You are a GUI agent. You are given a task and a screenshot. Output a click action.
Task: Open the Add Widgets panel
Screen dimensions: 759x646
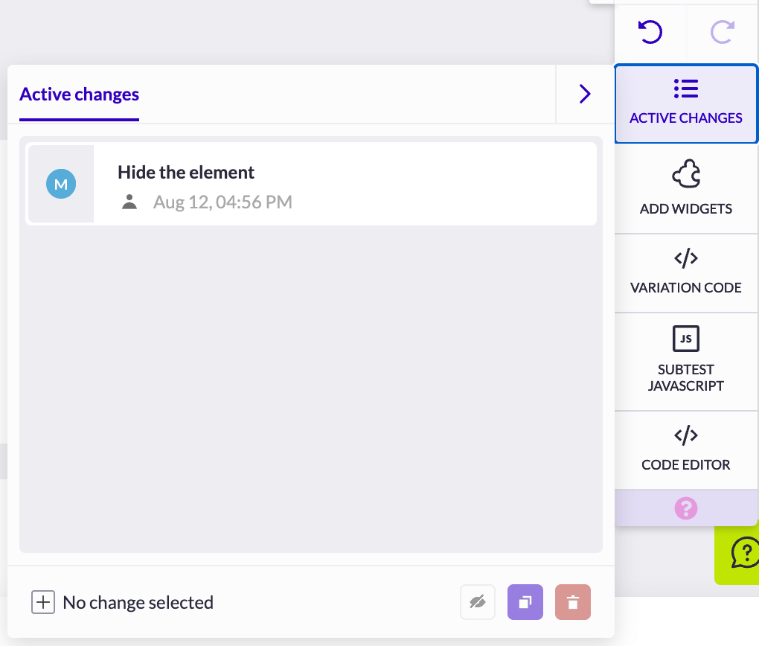pos(685,188)
